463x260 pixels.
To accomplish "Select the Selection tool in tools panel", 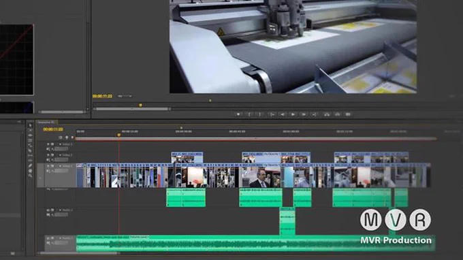I will tap(30, 125).
